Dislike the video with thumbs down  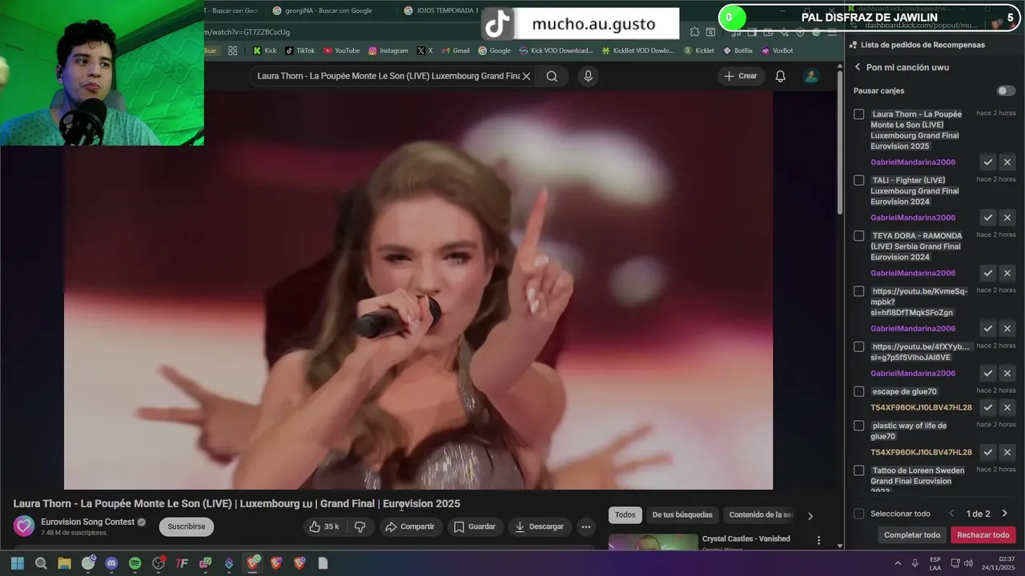pyautogui.click(x=360, y=526)
